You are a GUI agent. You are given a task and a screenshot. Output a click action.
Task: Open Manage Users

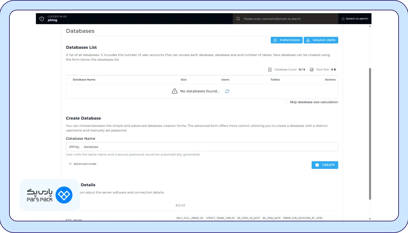pos(321,40)
